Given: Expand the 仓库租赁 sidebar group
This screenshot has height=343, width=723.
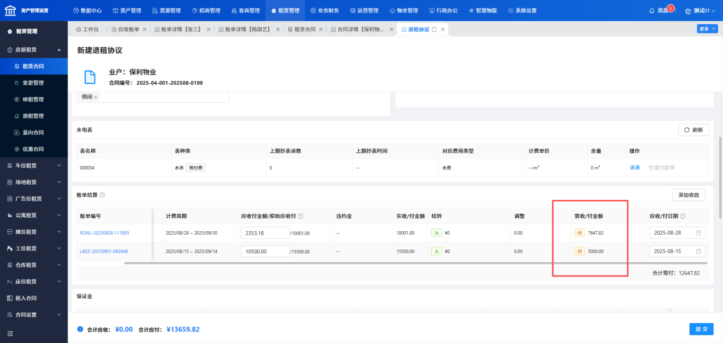Looking at the screenshot, I should [34, 265].
